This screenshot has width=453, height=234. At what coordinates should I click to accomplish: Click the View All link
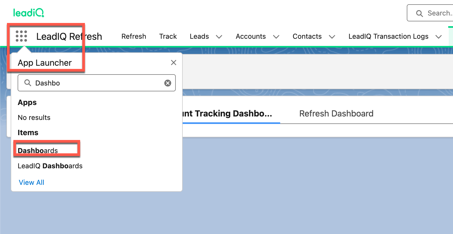pos(32,182)
